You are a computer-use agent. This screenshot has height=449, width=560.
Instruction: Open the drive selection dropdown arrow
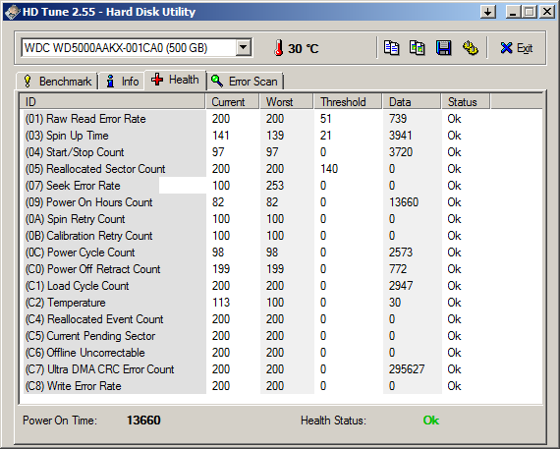click(x=243, y=47)
